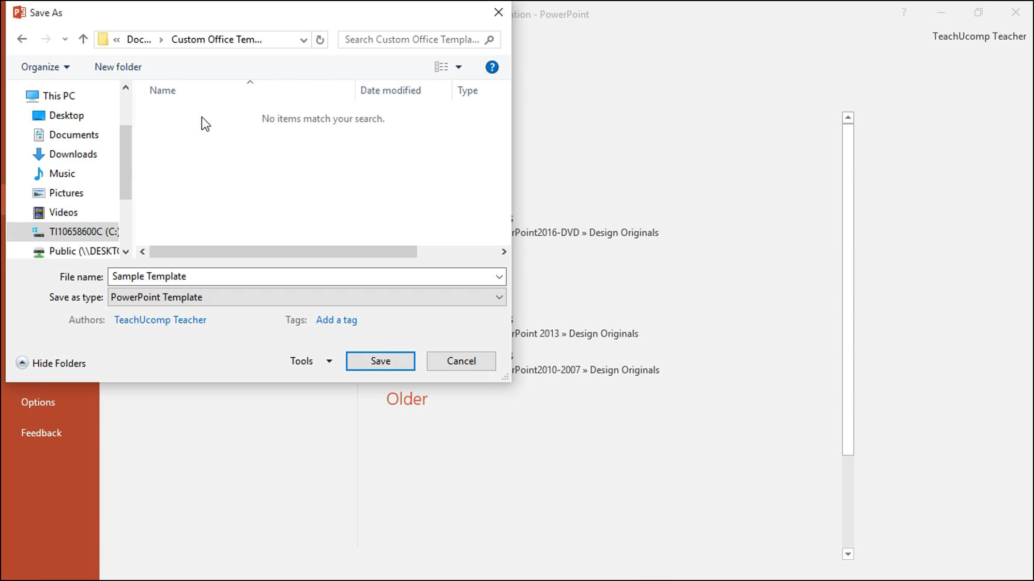Click the TeachUcomp Teacher author link
The width and height of the screenshot is (1034, 581).
tap(160, 319)
